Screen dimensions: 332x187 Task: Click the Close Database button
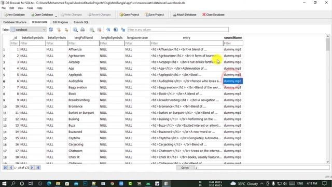tap(213, 15)
